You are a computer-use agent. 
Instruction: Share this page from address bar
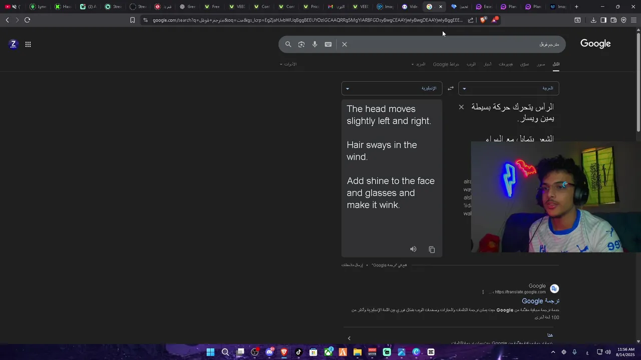click(471, 20)
